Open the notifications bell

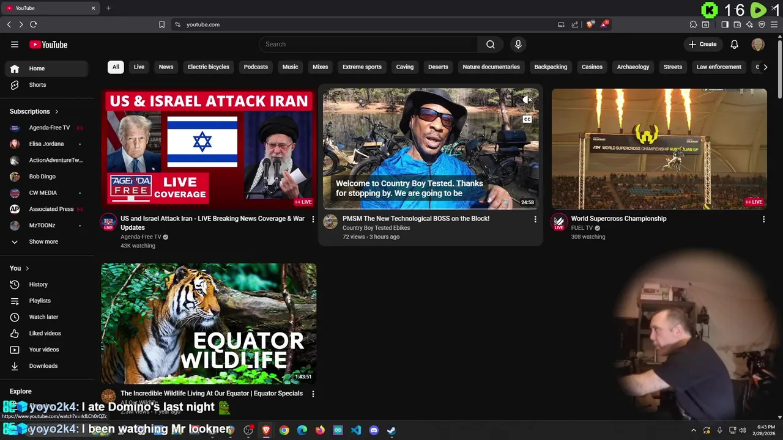click(x=734, y=44)
